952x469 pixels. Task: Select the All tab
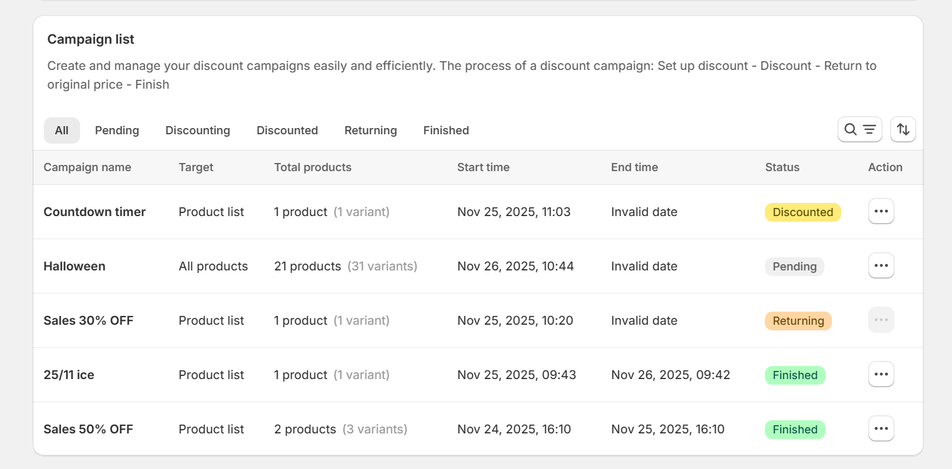[62, 131]
